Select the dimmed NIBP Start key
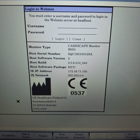Viewport: 140px width, 140px height. [98, 136]
